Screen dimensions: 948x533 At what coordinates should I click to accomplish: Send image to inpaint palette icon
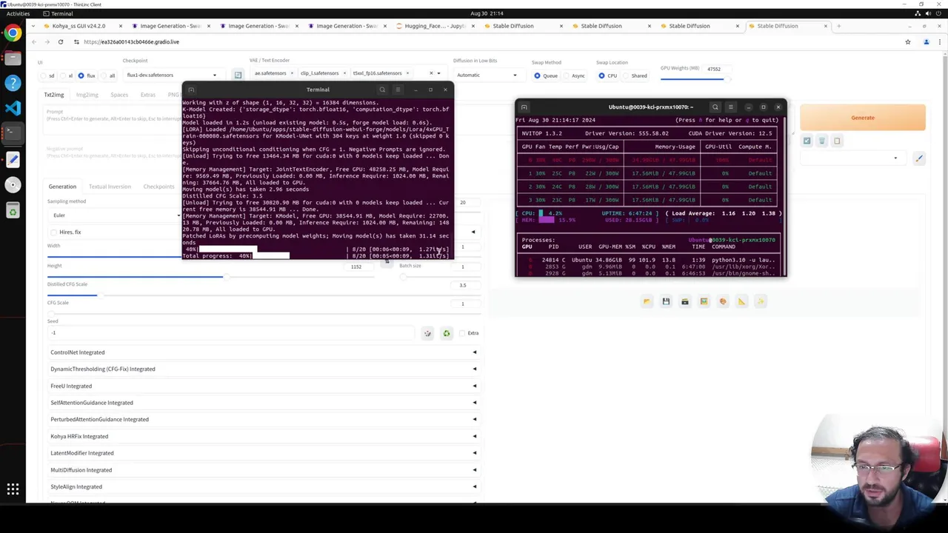(x=723, y=301)
